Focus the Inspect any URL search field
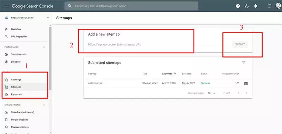This screenshot has width=282, height=134. tap(131, 6)
